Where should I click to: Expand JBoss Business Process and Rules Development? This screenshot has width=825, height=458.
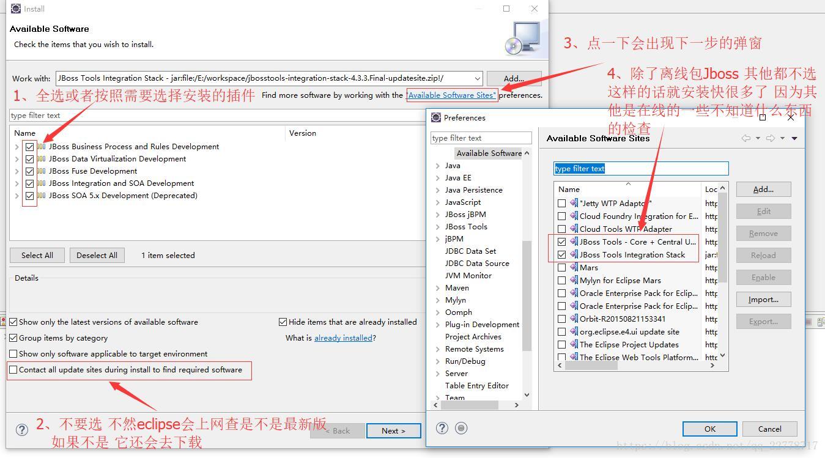point(17,147)
